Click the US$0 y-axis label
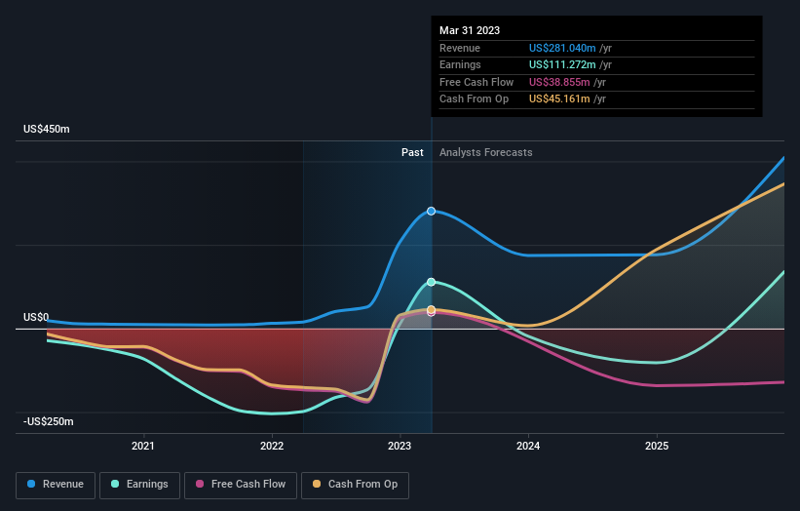 click(x=36, y=317)
